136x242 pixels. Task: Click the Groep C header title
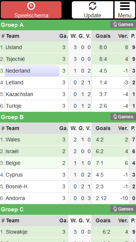12,209
